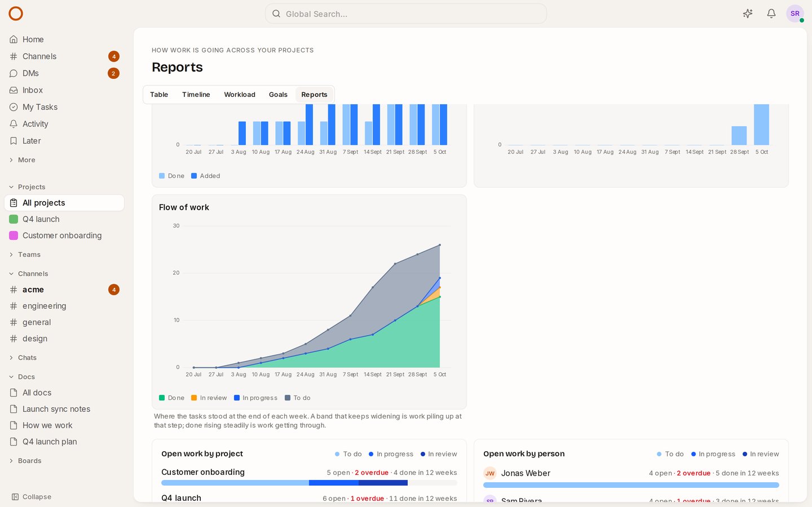This screenshot has height=507, width=812.
Task: Open the SR user avatar menu
Action: pos(795,14)
